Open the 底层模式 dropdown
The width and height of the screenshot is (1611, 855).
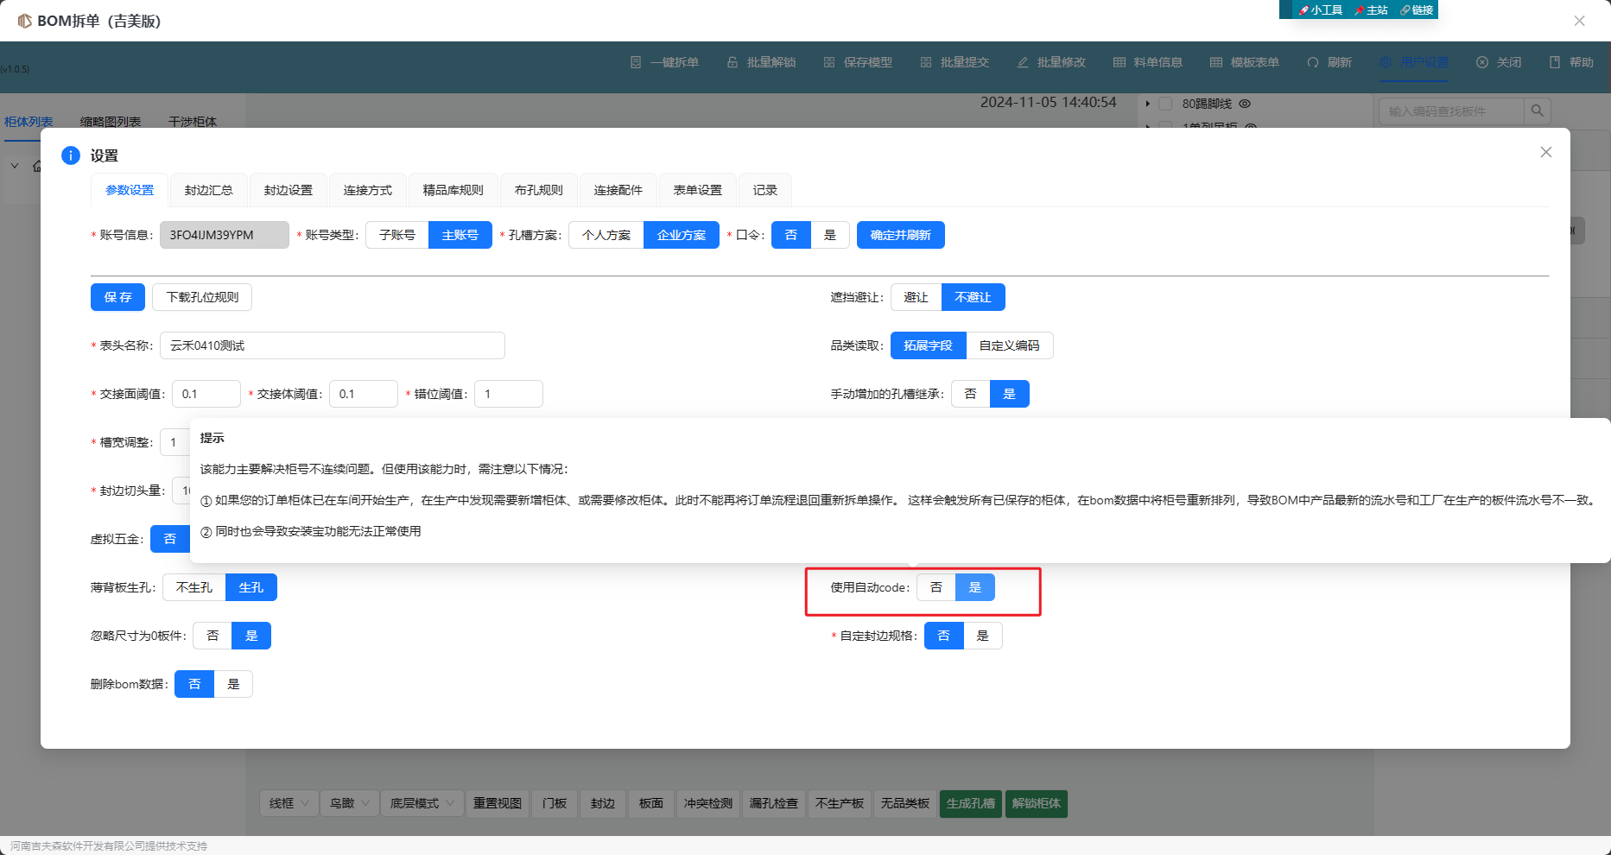[x=422, y=803]
